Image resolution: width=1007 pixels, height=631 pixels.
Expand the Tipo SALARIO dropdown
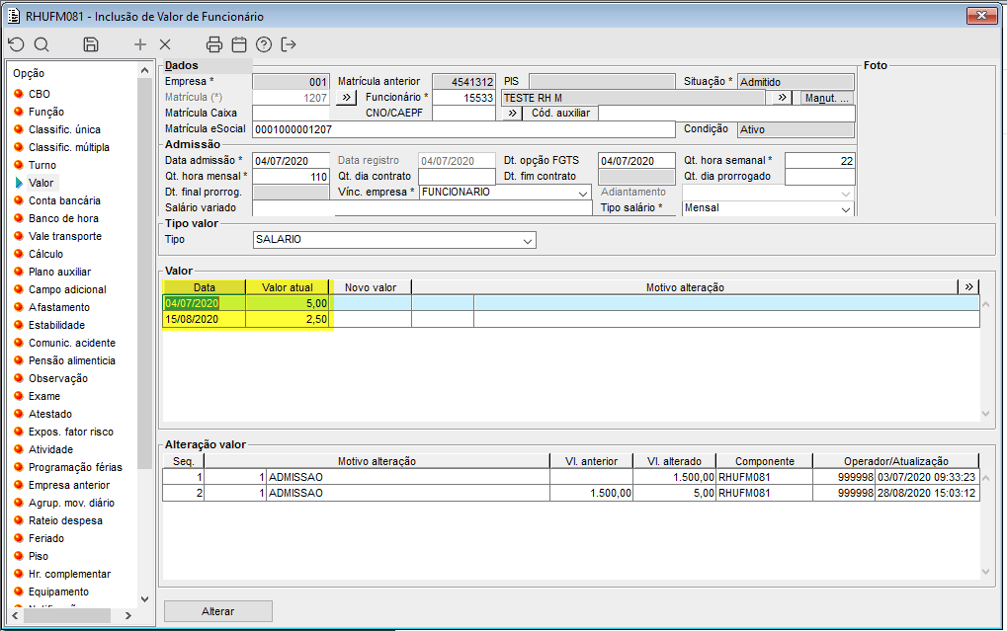pos(528,241)
